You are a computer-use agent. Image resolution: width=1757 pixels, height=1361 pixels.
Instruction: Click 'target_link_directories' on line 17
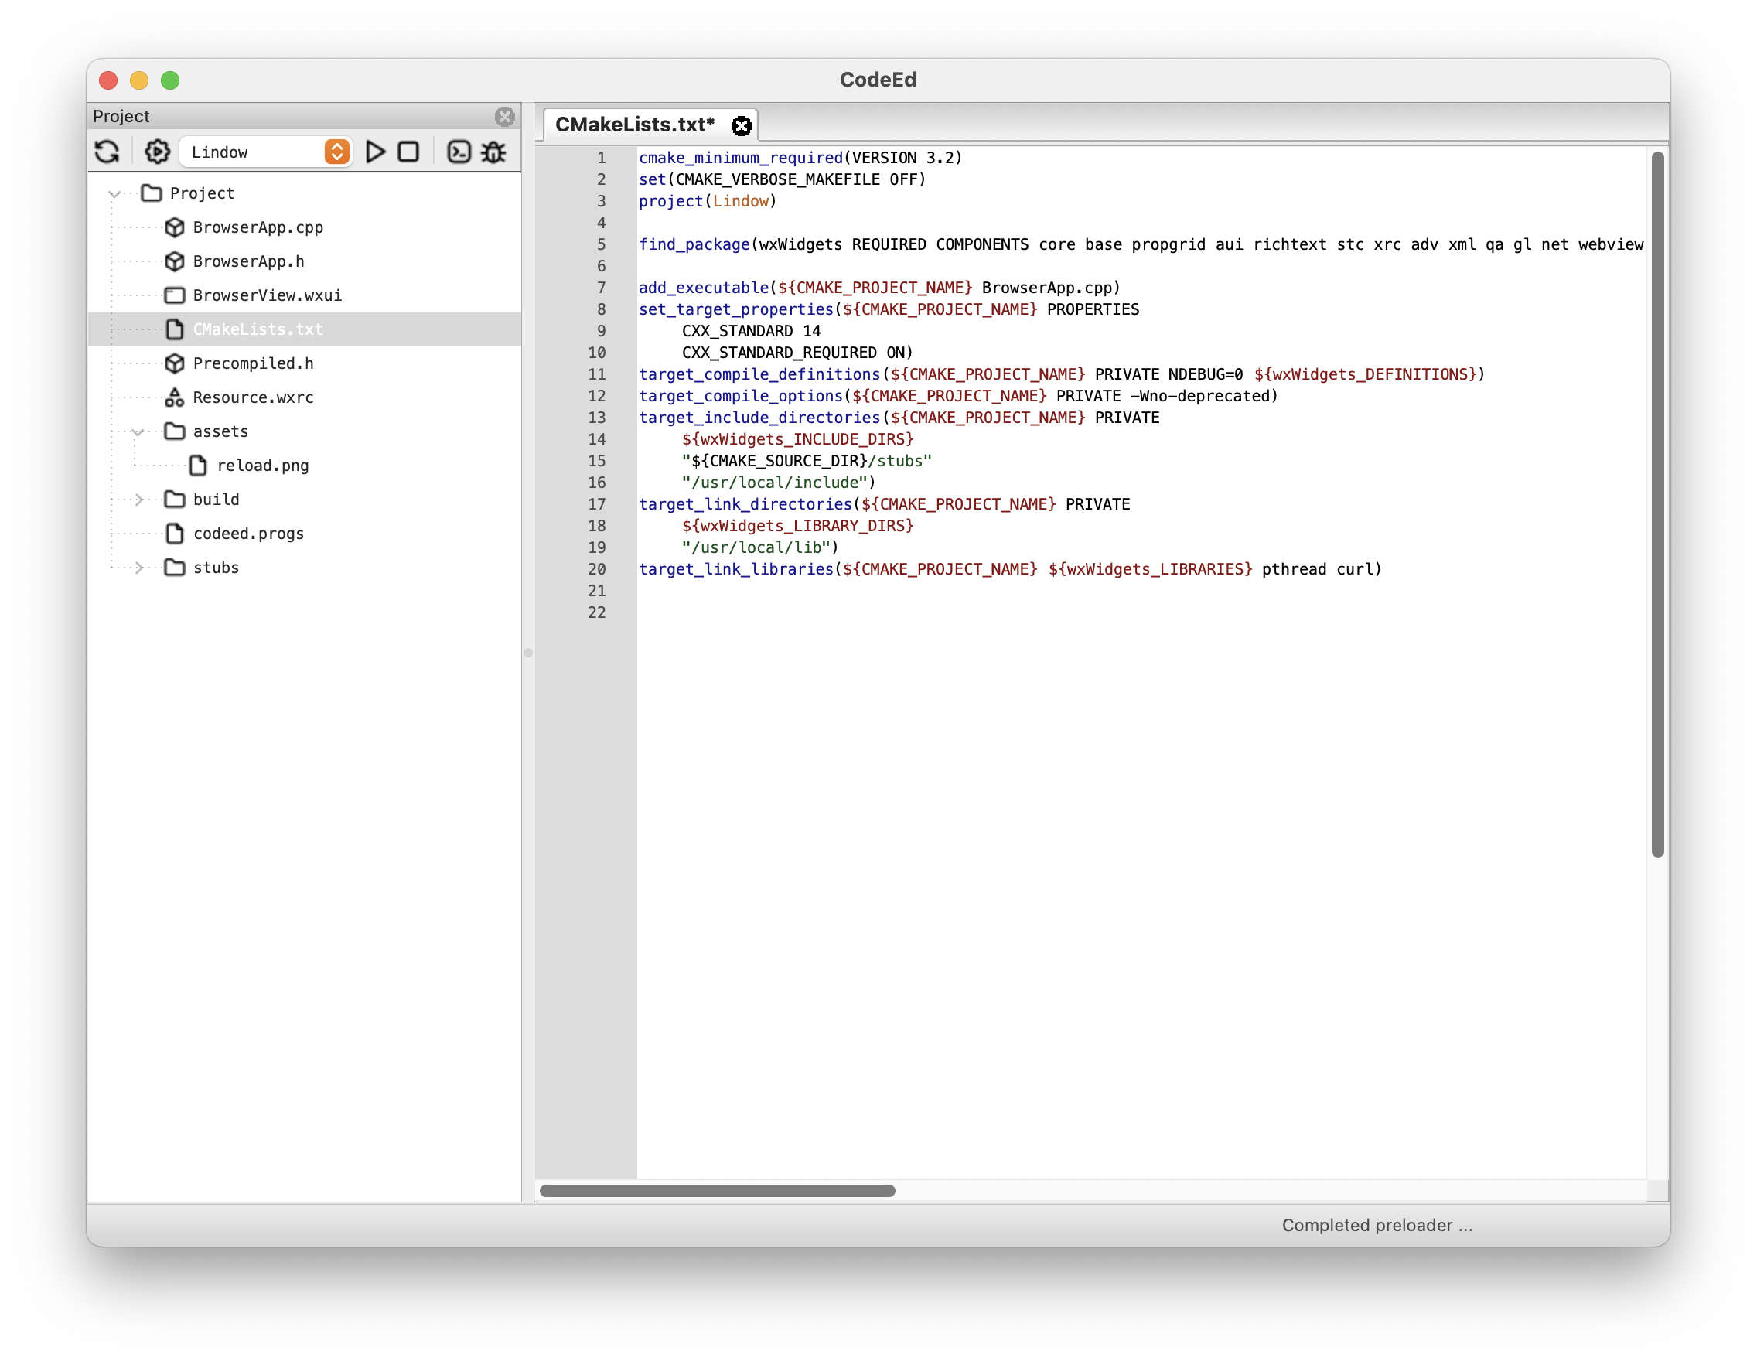coord(745,505)
